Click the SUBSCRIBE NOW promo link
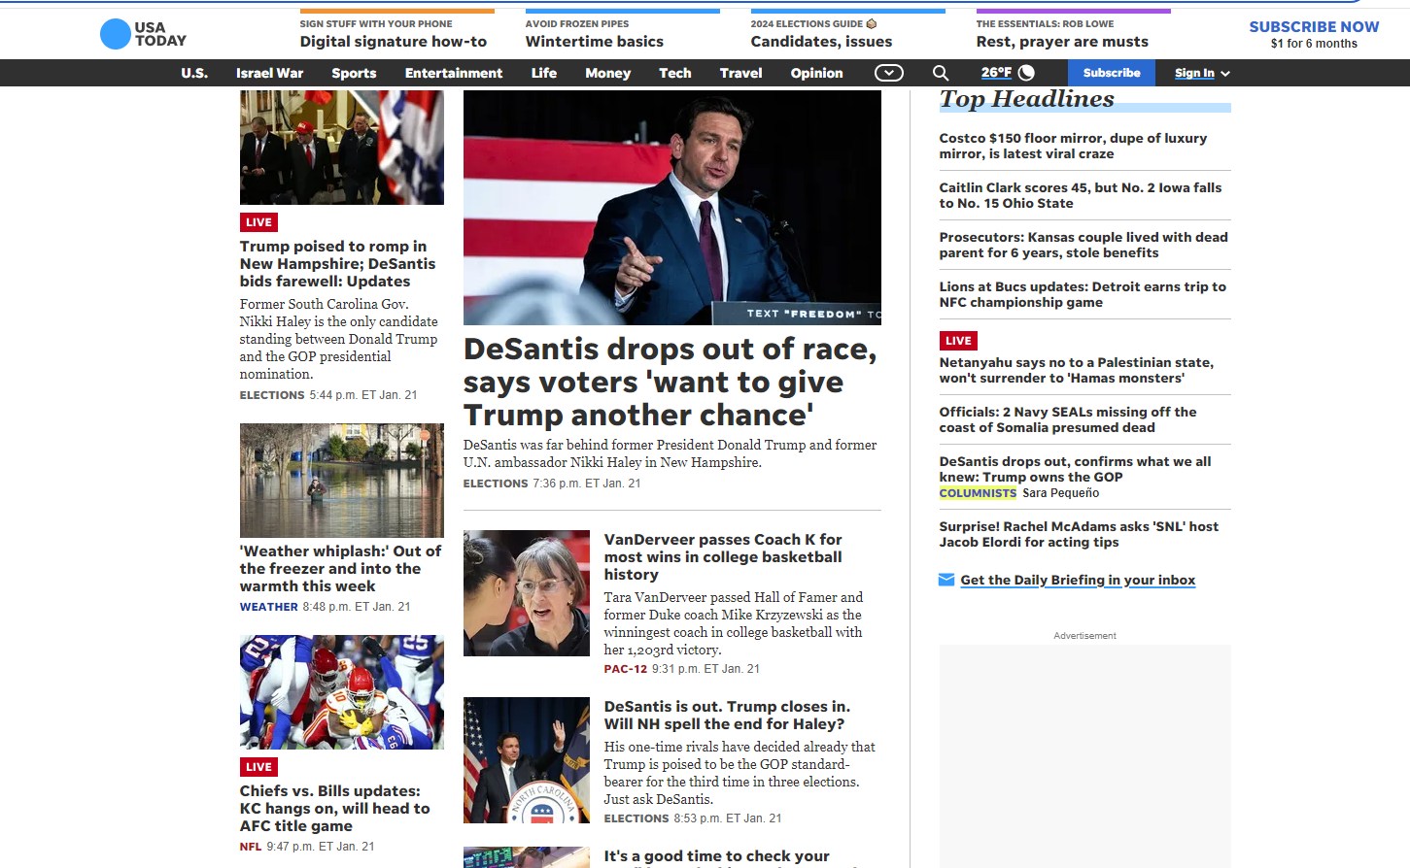This screenshot has height=868, width=1410. pos(1314,27)
